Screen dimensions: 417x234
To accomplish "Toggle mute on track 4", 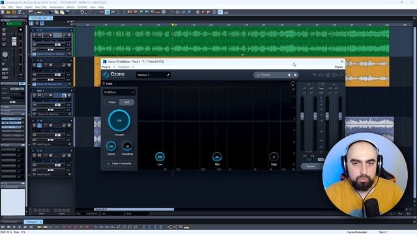I will coord(39,125).
